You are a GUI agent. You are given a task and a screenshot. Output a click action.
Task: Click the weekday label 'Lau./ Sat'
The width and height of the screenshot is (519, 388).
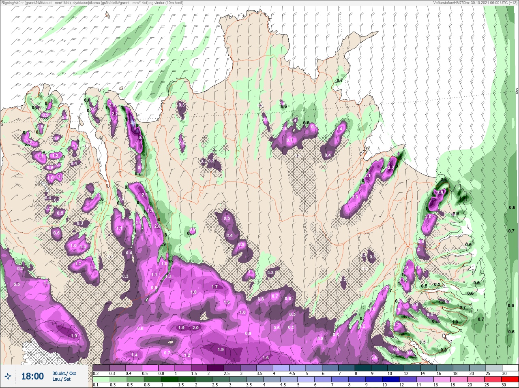61,379
